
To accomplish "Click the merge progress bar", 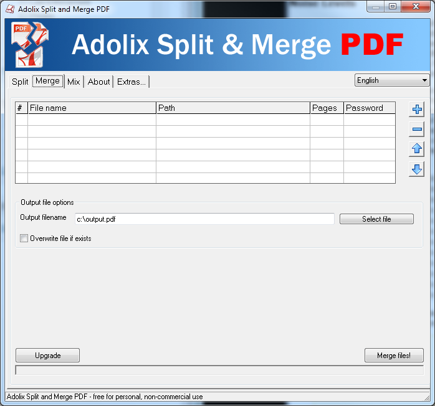I will coord(219,371).
